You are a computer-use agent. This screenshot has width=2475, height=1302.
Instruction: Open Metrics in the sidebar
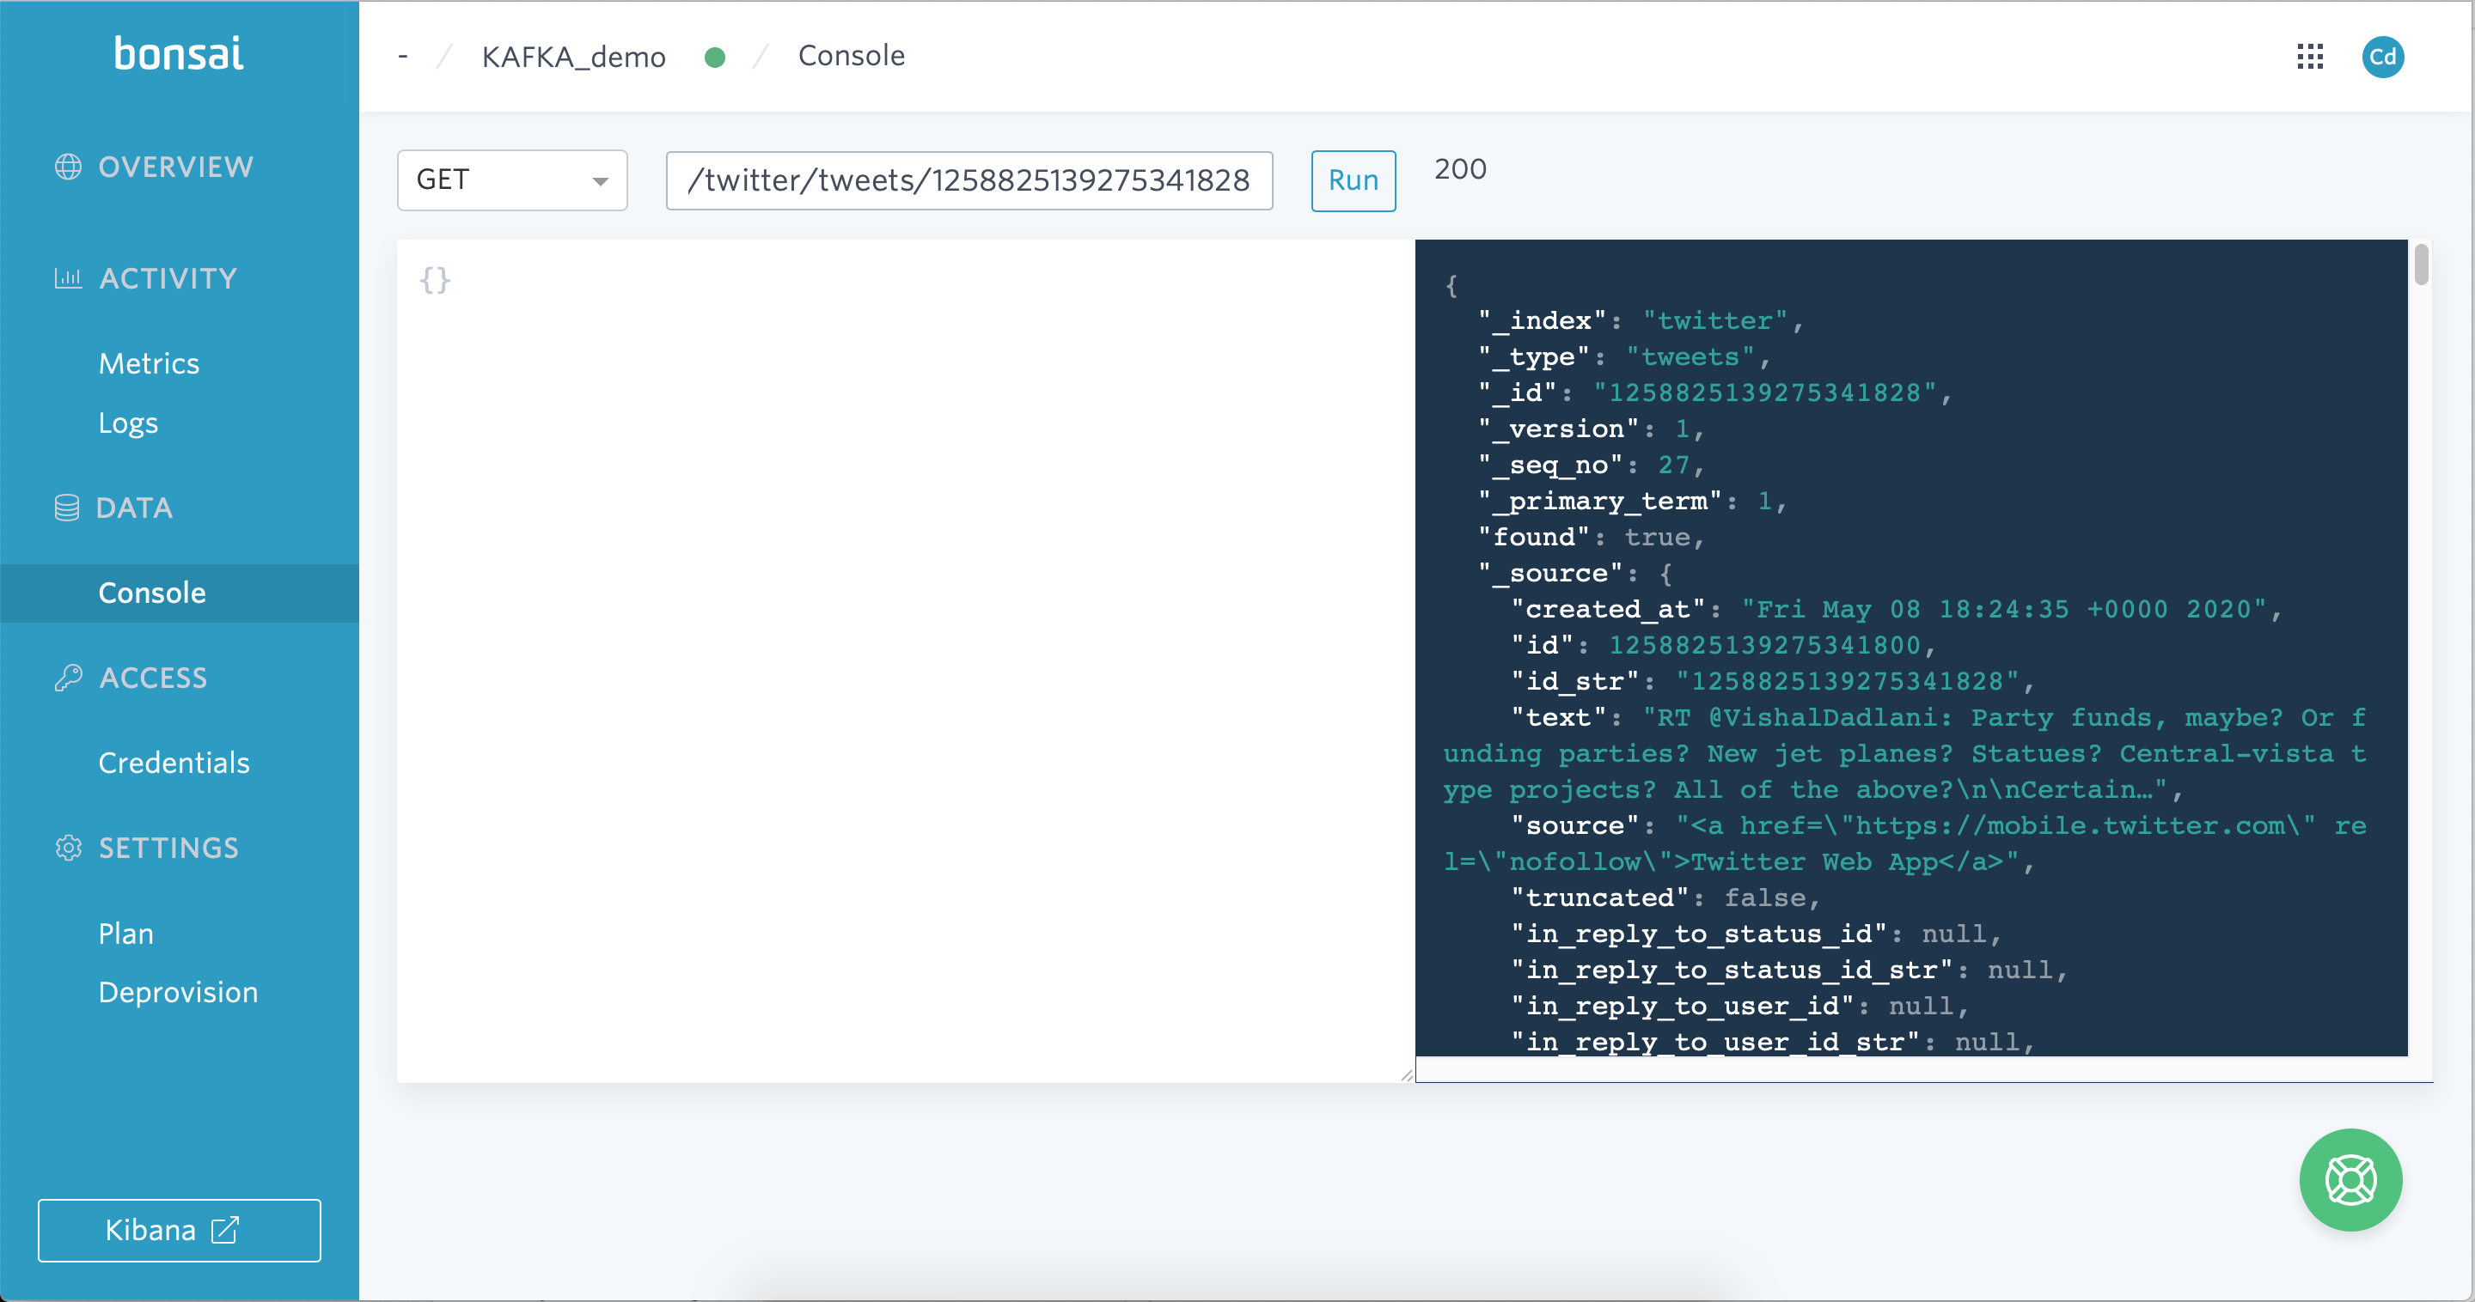pos(149,363)
